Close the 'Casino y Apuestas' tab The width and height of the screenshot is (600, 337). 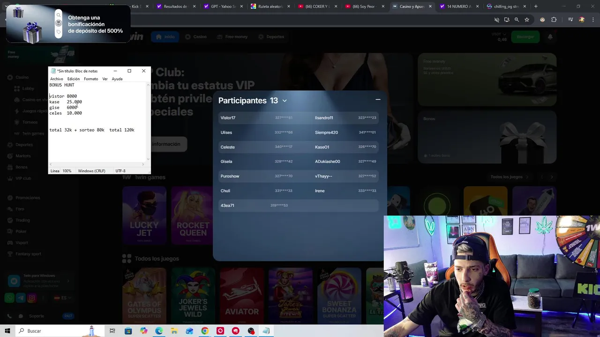click(x=430, y=7)
